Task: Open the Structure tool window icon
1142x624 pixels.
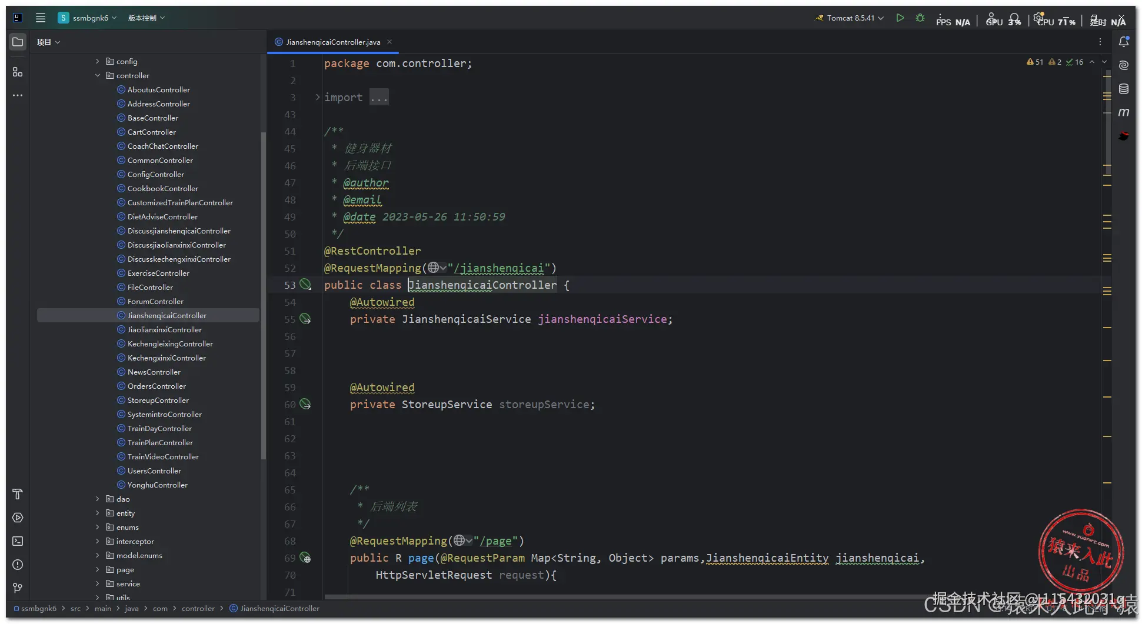Action: tap(18, 72)
